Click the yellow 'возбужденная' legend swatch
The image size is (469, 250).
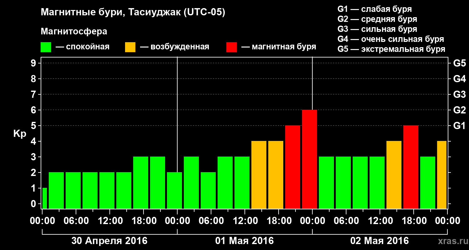point(130,47)
